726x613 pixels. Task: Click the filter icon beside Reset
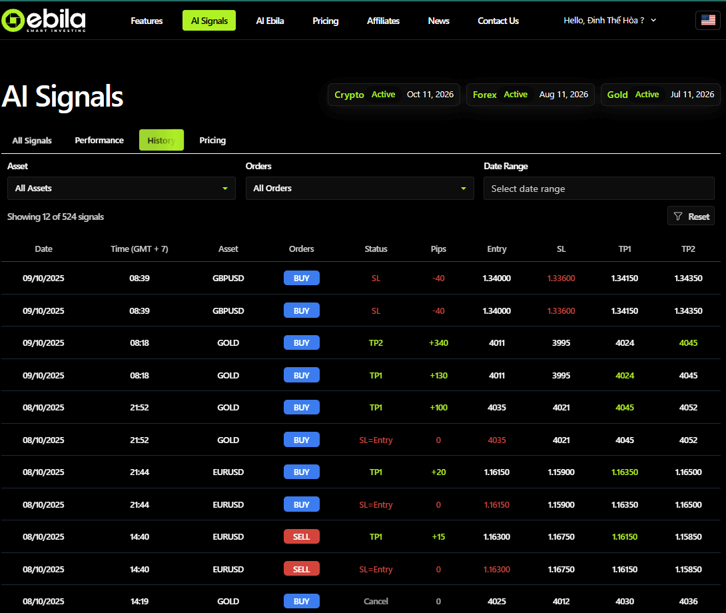[678, 217]
